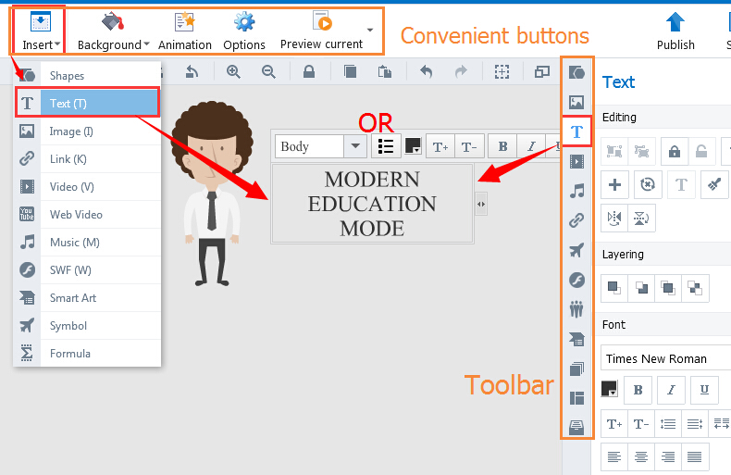Viewport: 731px width, 475px height.
Task: Click the lock icon in top toolbar
Action: coord(309,72)
